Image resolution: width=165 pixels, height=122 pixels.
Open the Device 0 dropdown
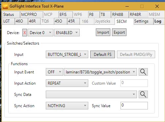point(41,33)
